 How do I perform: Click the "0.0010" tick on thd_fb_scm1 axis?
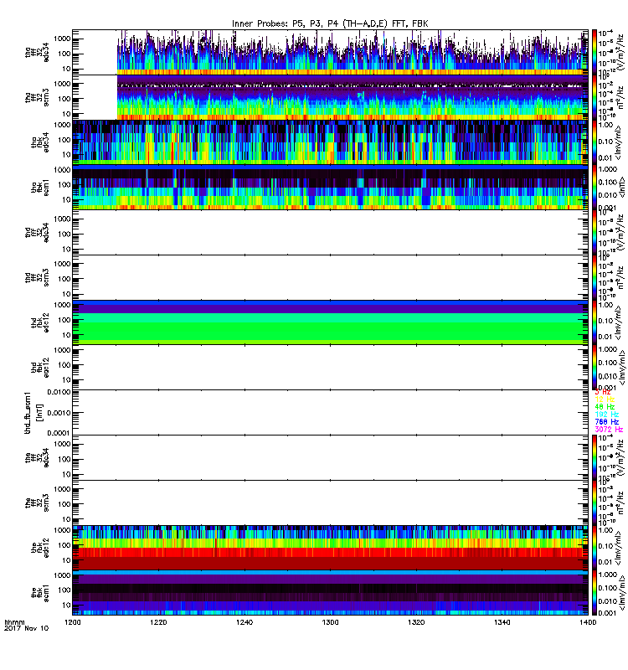58,413
